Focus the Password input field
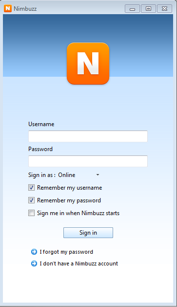The width and height of the screenshot is (177, 307). click(88, 161)
